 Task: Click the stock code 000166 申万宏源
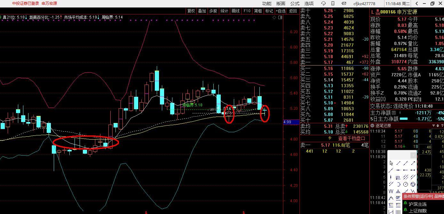pyautogui.click(x=399, y=12)
